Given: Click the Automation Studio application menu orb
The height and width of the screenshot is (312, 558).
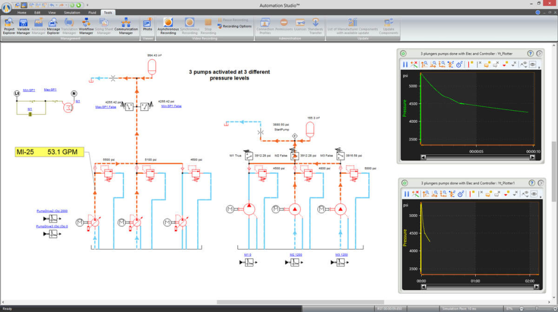Looking at the screenshot, I should coord(7,8).
